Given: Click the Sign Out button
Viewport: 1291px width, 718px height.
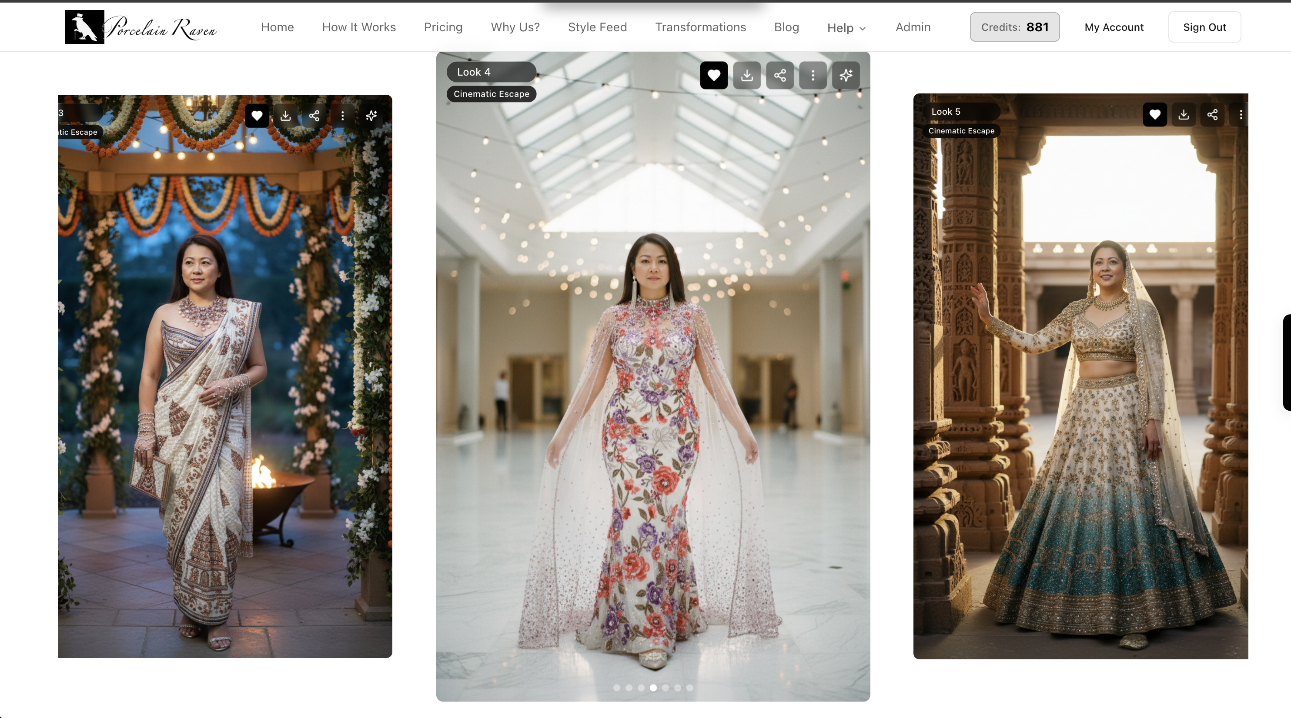Looking at the screenshot, I should (x=1204, y=27).
